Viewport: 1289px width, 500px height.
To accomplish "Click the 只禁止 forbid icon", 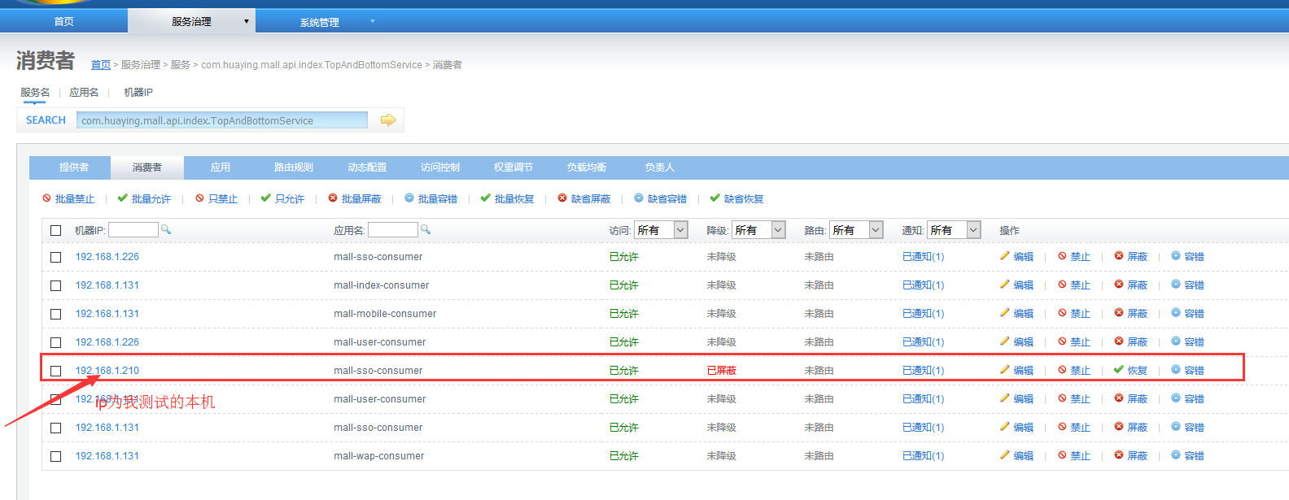I will click(199, 198).
